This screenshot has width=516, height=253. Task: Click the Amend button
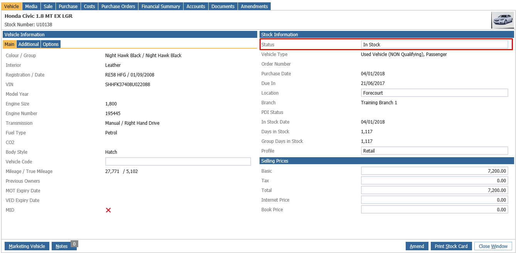pyautogui.click(x=417, y=246)
